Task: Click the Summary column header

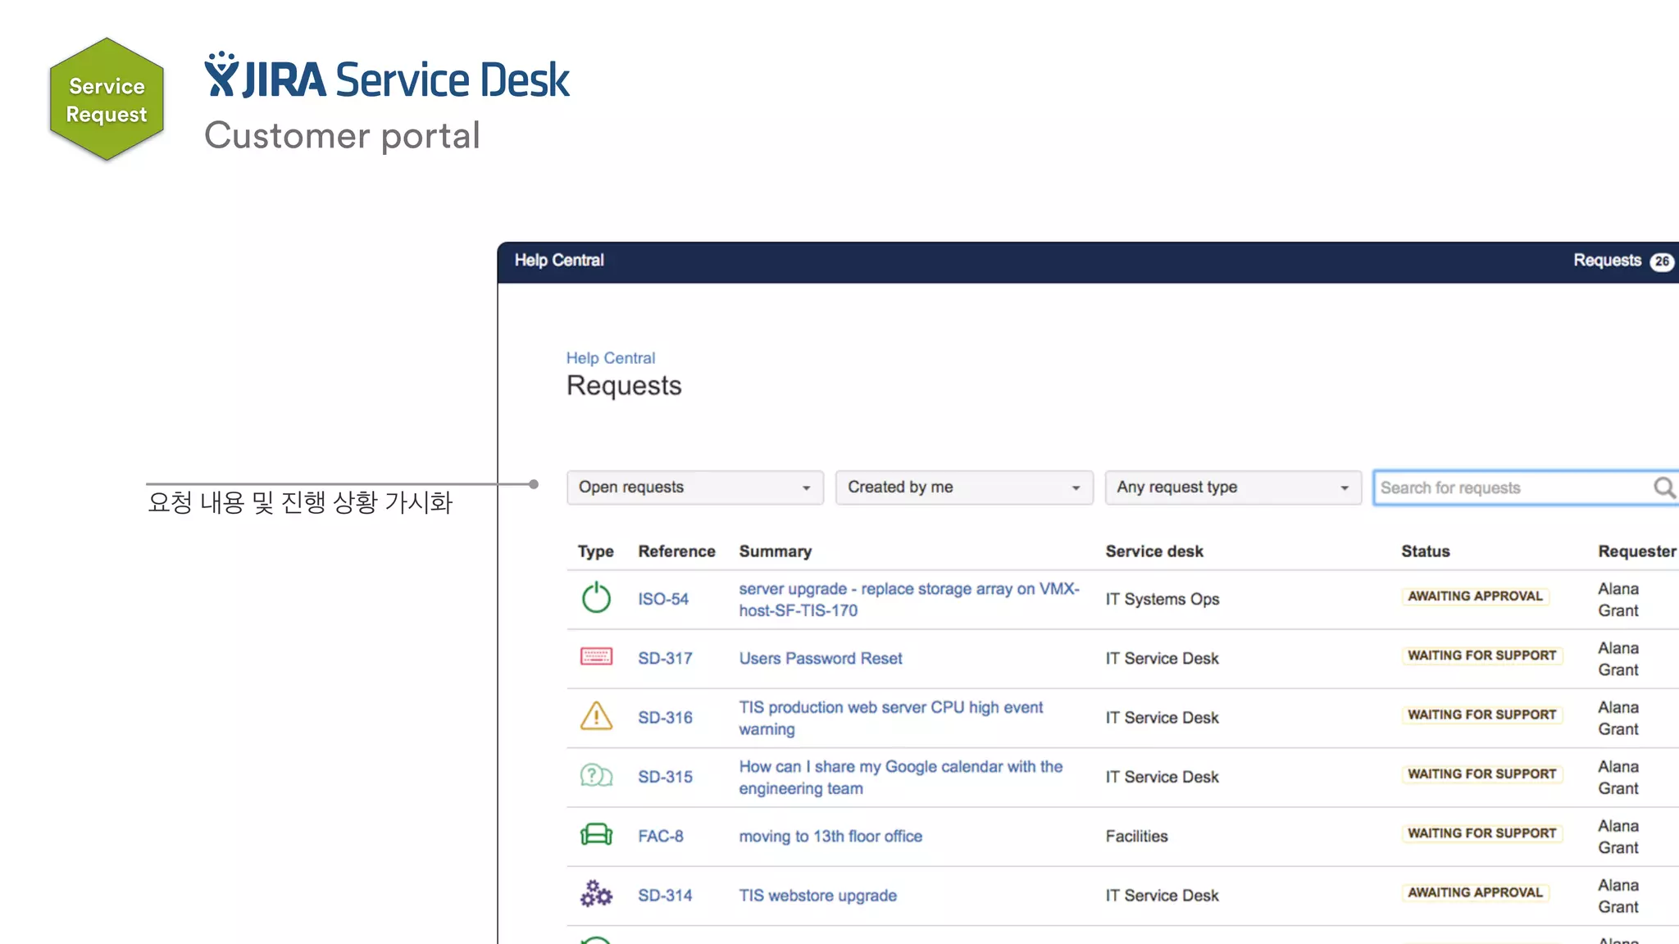Action: pos(775,551)
